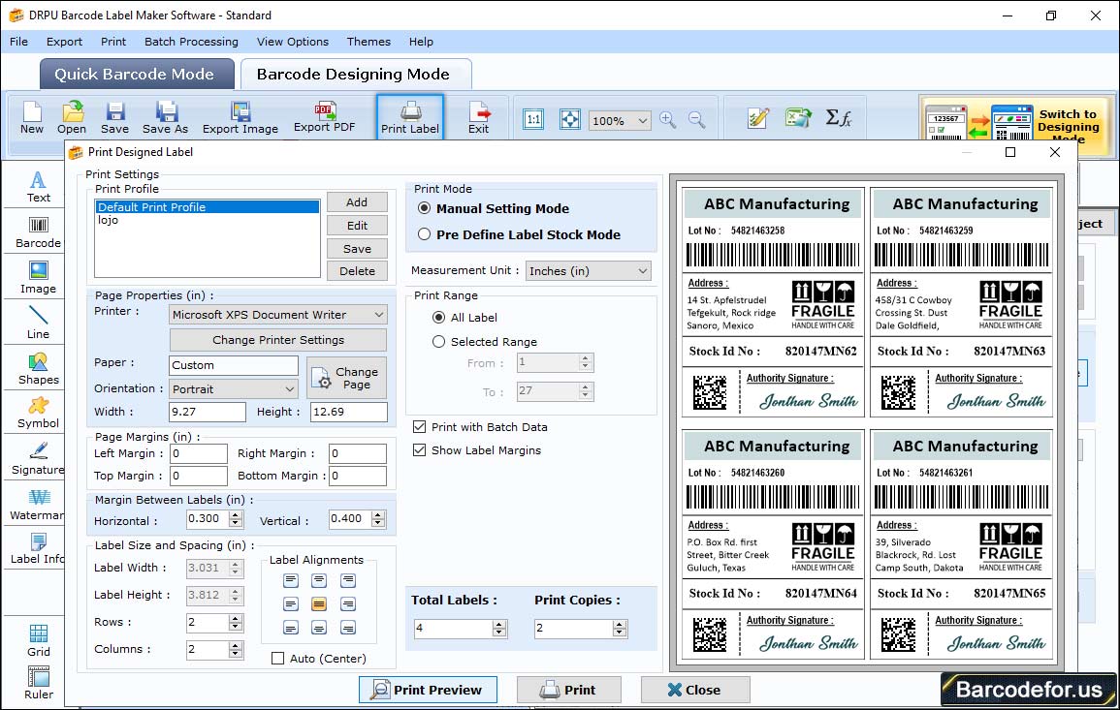
Task: Click the edit pencil note icon
Action: click(758, 118)
